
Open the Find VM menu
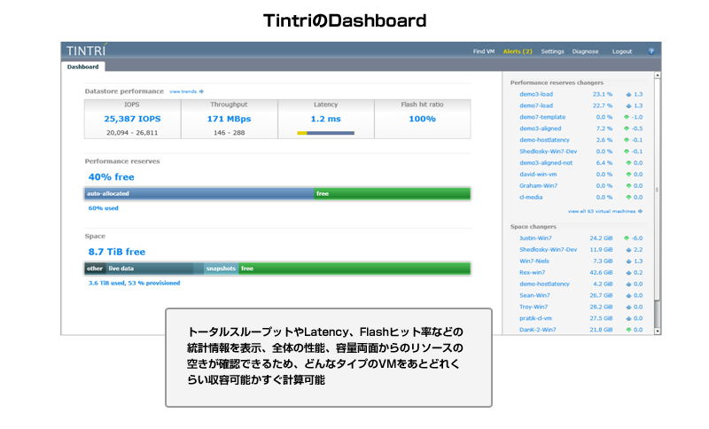(483, 51)
